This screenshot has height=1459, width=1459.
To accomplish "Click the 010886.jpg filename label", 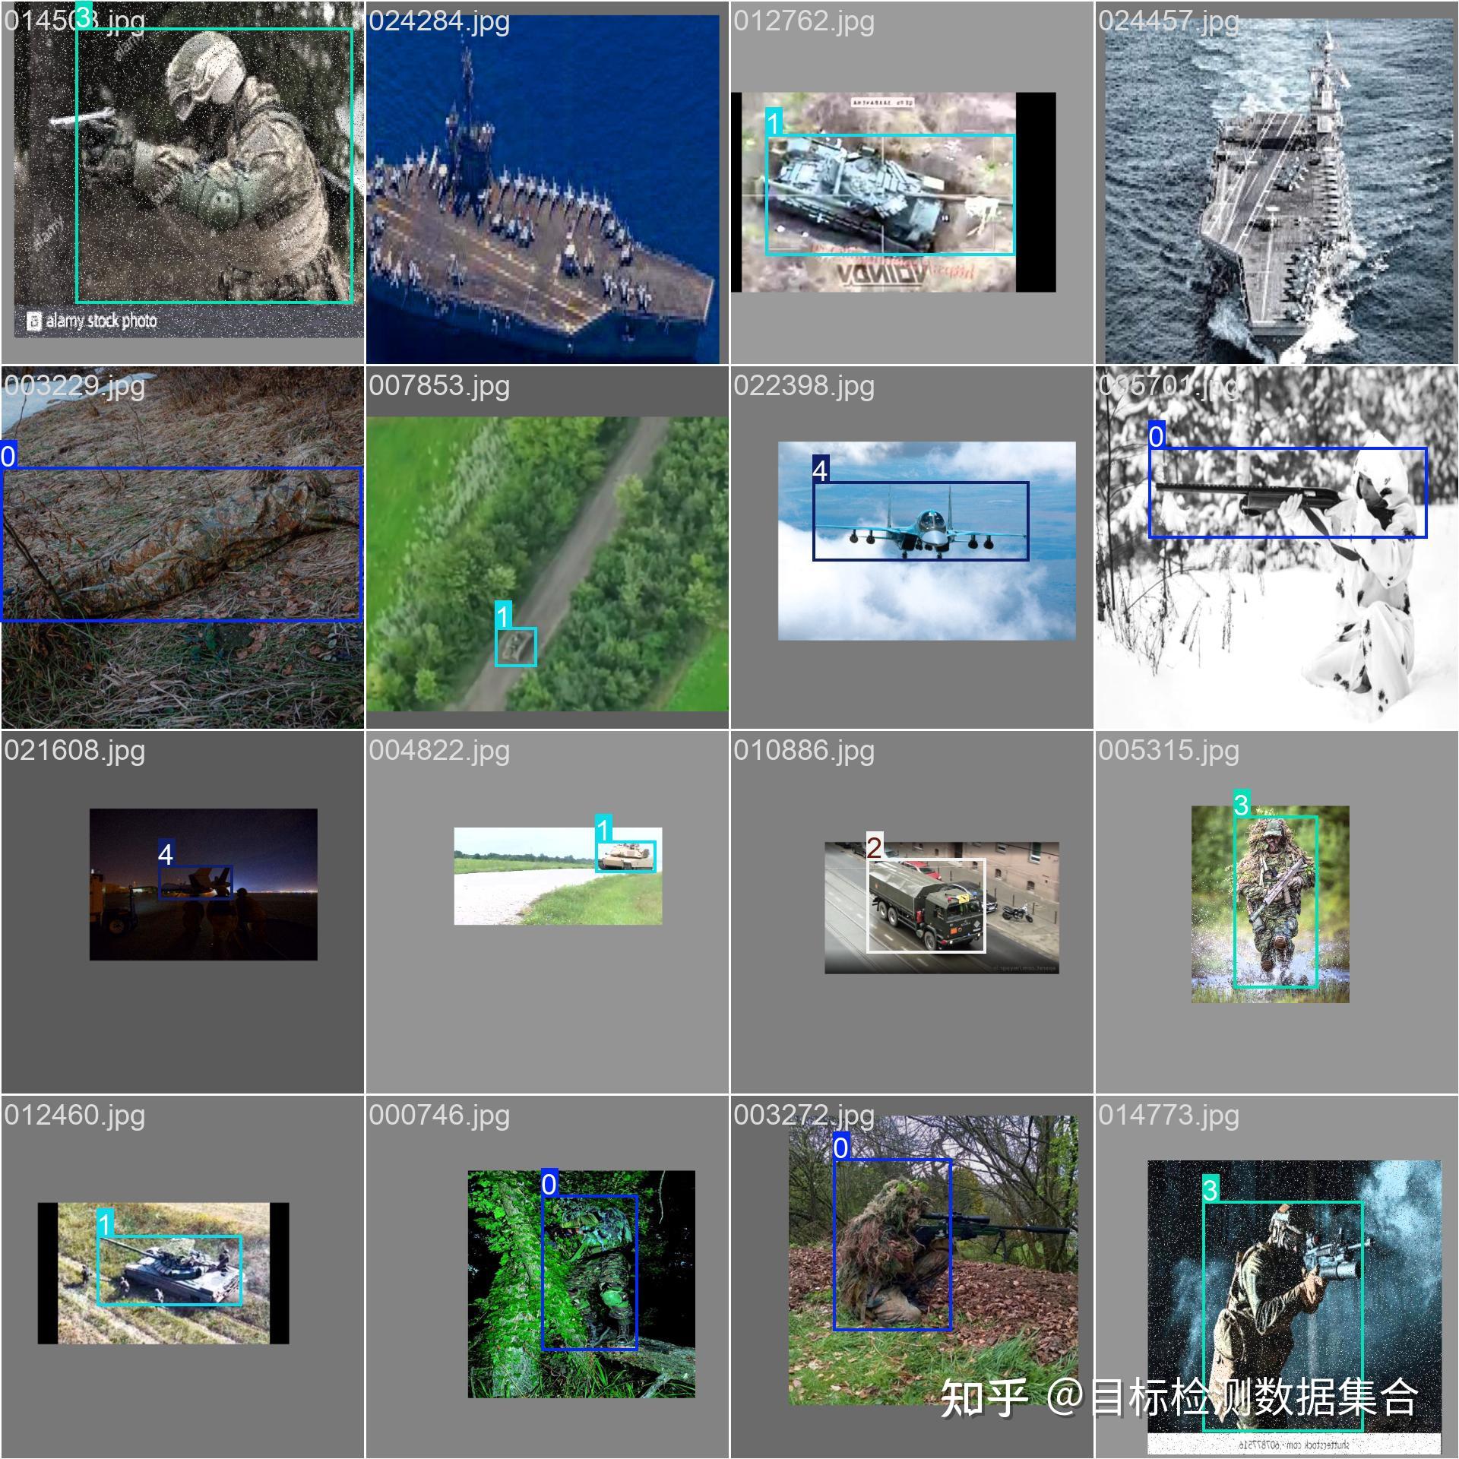I will coord(804,750).
